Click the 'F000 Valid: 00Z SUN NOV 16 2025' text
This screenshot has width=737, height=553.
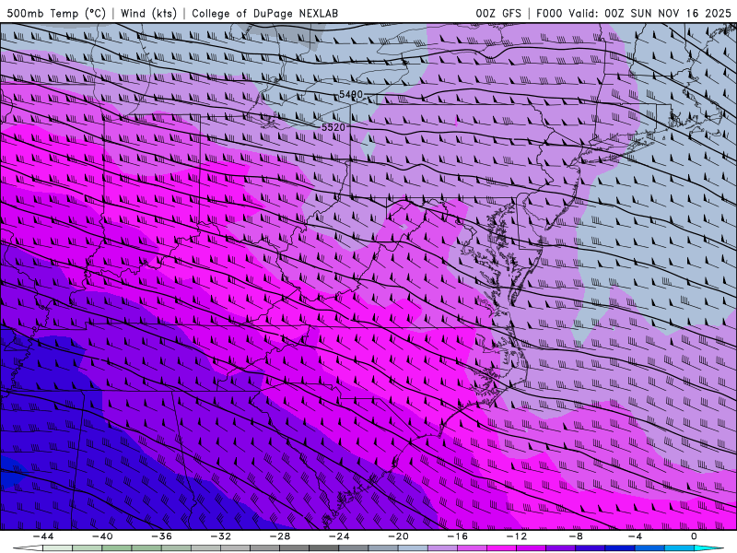click(633, 13)
